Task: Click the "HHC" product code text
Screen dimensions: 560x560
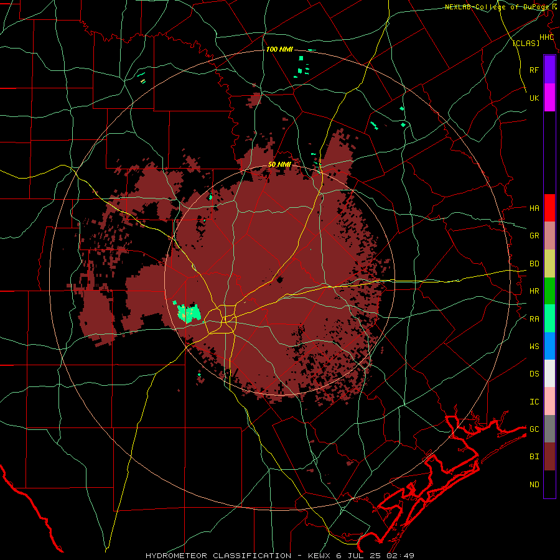Action: [546, 37]
